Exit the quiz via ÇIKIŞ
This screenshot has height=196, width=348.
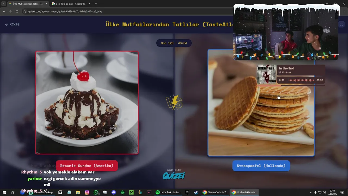(x=12, y=24)
